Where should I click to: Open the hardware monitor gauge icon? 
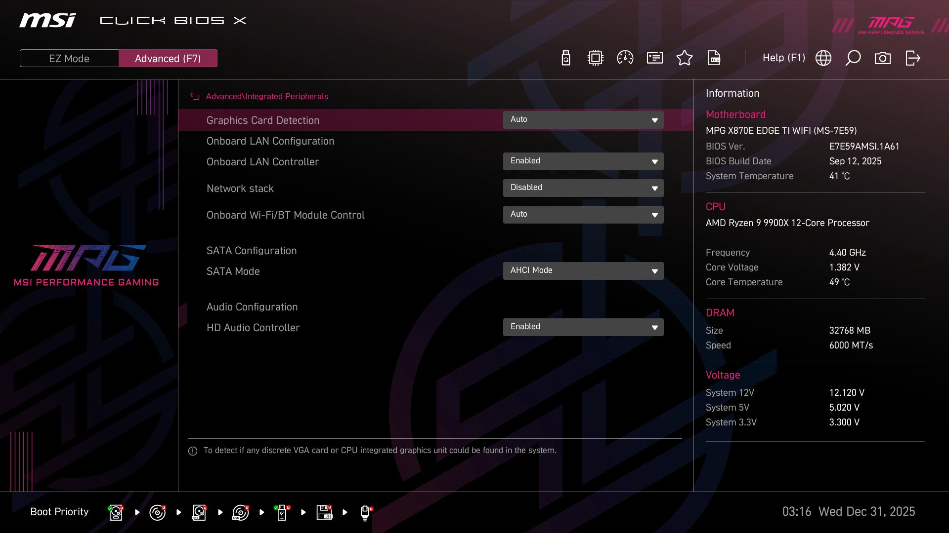pos(625,58)
